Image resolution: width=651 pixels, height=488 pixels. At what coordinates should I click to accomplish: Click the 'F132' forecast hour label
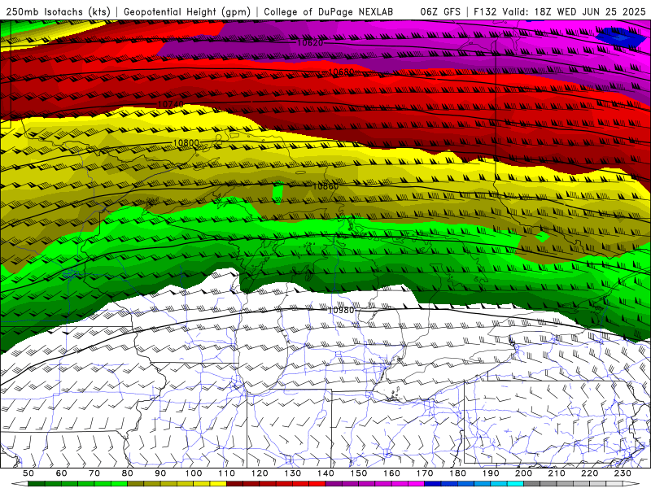point(485,12)
